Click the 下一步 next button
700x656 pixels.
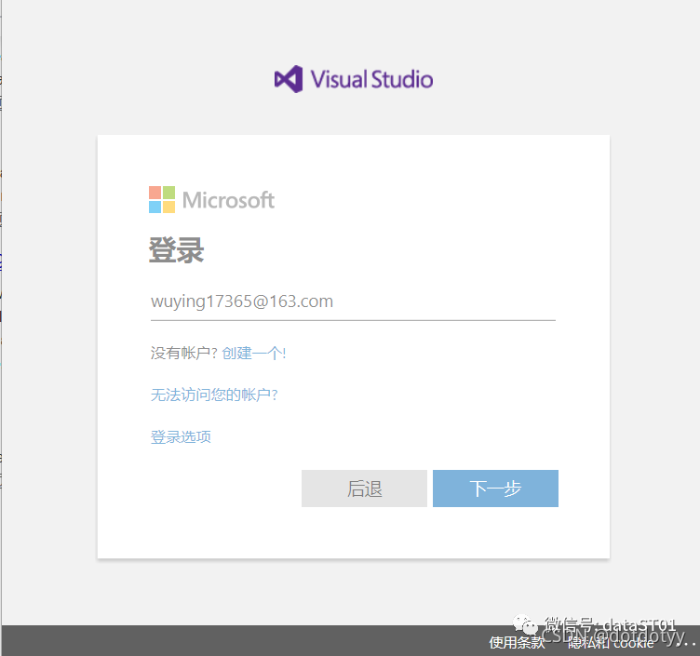point(495,489)
